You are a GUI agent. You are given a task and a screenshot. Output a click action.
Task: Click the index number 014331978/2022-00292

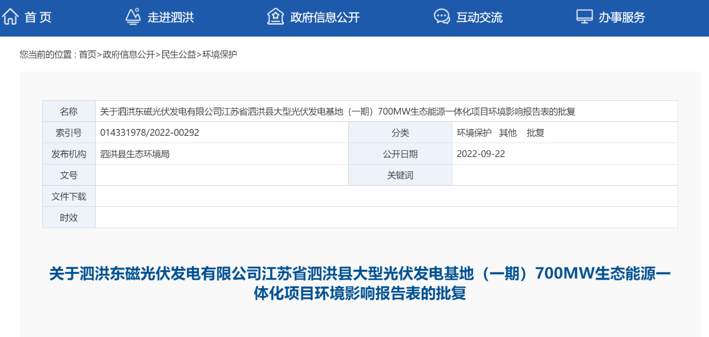(x=150, y=132)
